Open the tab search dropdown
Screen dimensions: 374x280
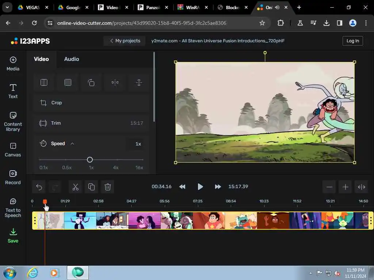pyautogui.click(x=7, y=7)
